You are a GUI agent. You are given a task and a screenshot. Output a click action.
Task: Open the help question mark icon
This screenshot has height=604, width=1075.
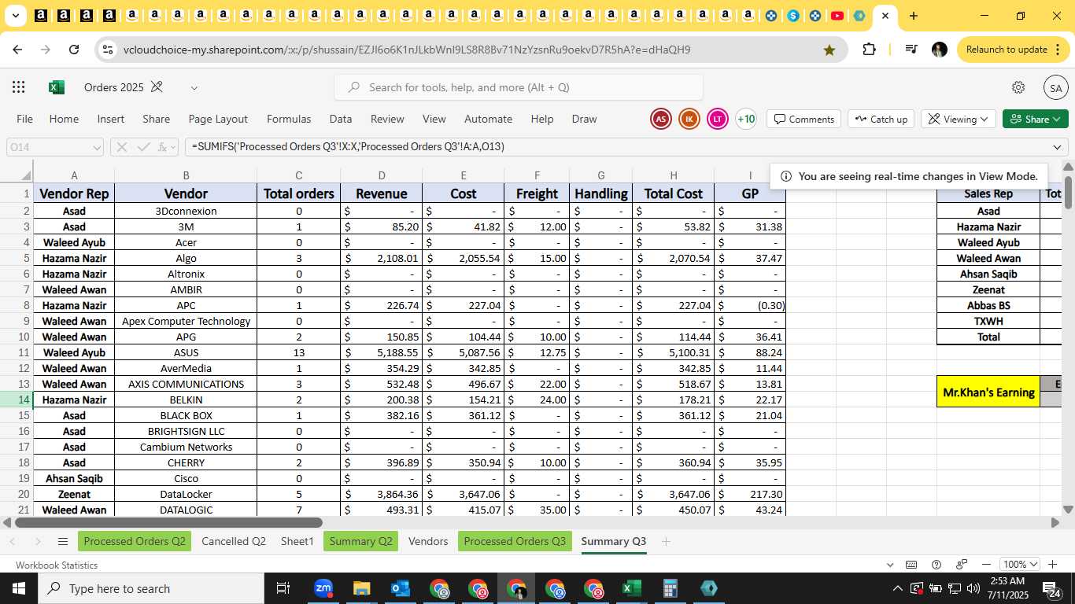(x=936, y=565)
